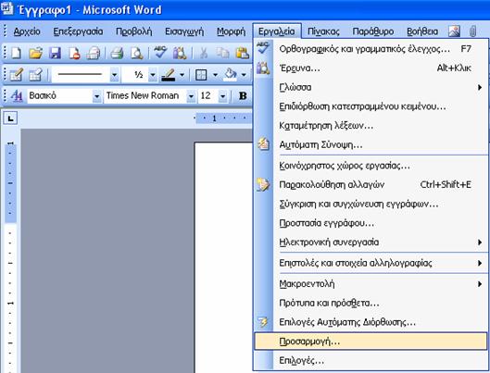This screenshot has width=490, height=373.
Task: Open the Εισαγωγή menu
Action: pyautogui.click(x=184, y=31)
